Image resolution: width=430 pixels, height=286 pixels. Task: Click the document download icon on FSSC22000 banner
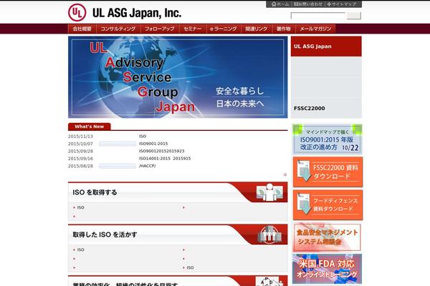coord(304,171)
